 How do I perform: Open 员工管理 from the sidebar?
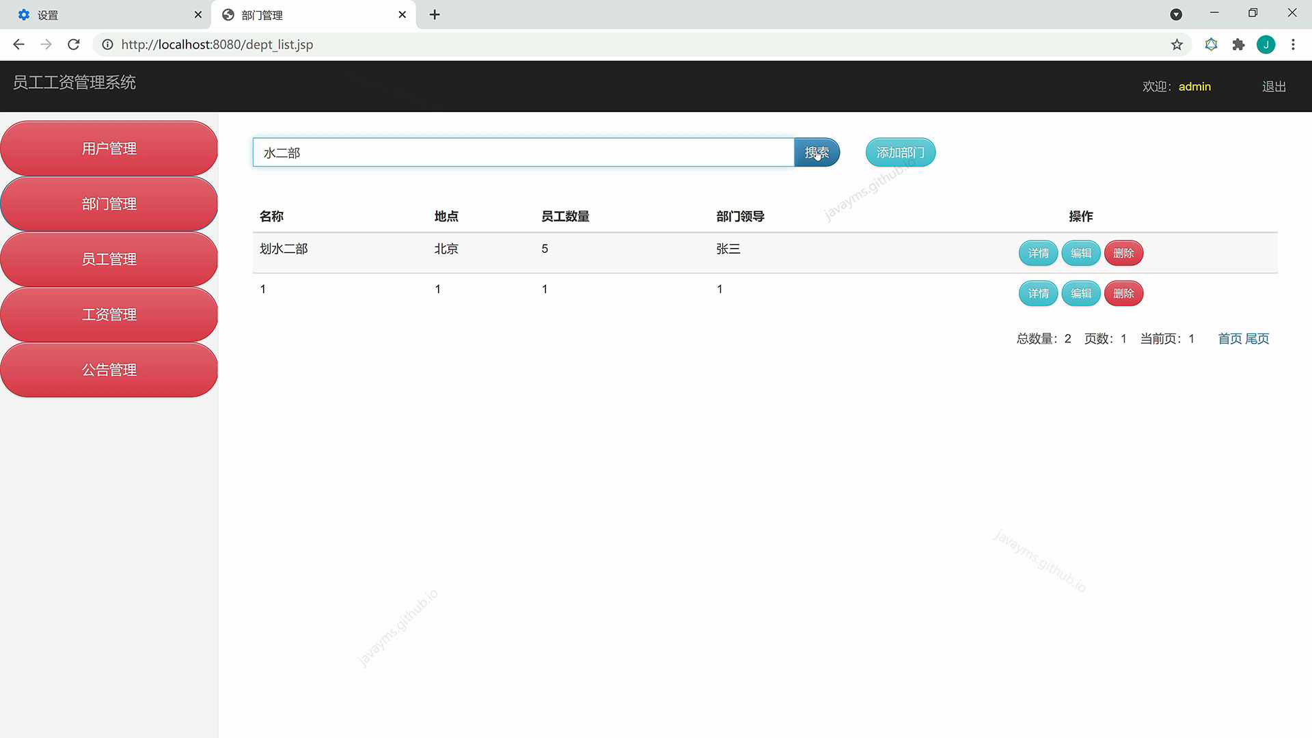coord(109,259)
